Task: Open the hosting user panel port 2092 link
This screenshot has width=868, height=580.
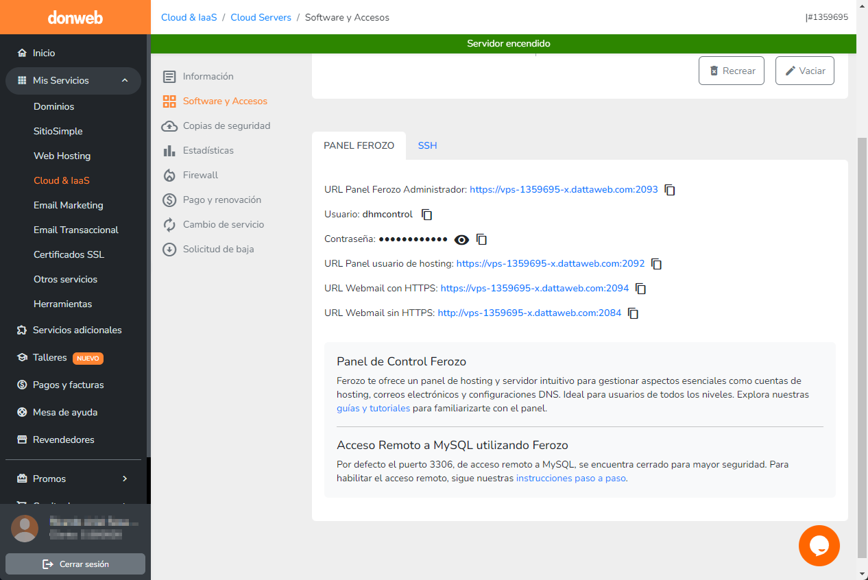Action: pos(551,264)
